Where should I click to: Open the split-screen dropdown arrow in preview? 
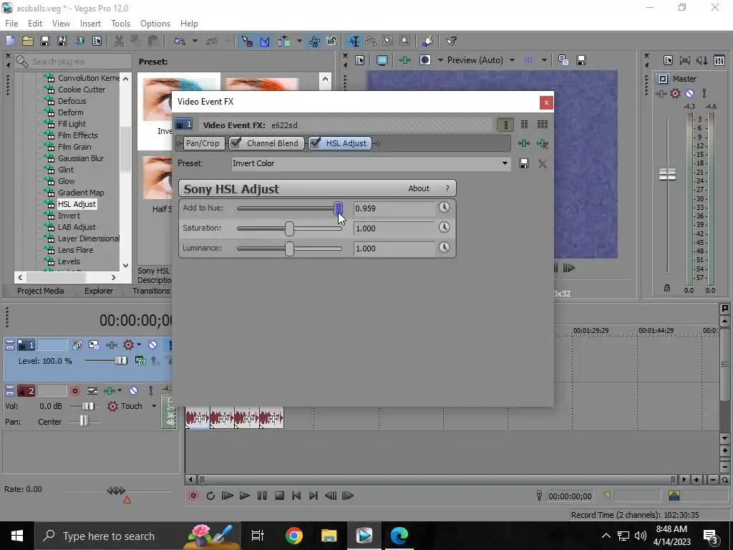[440, 60]
